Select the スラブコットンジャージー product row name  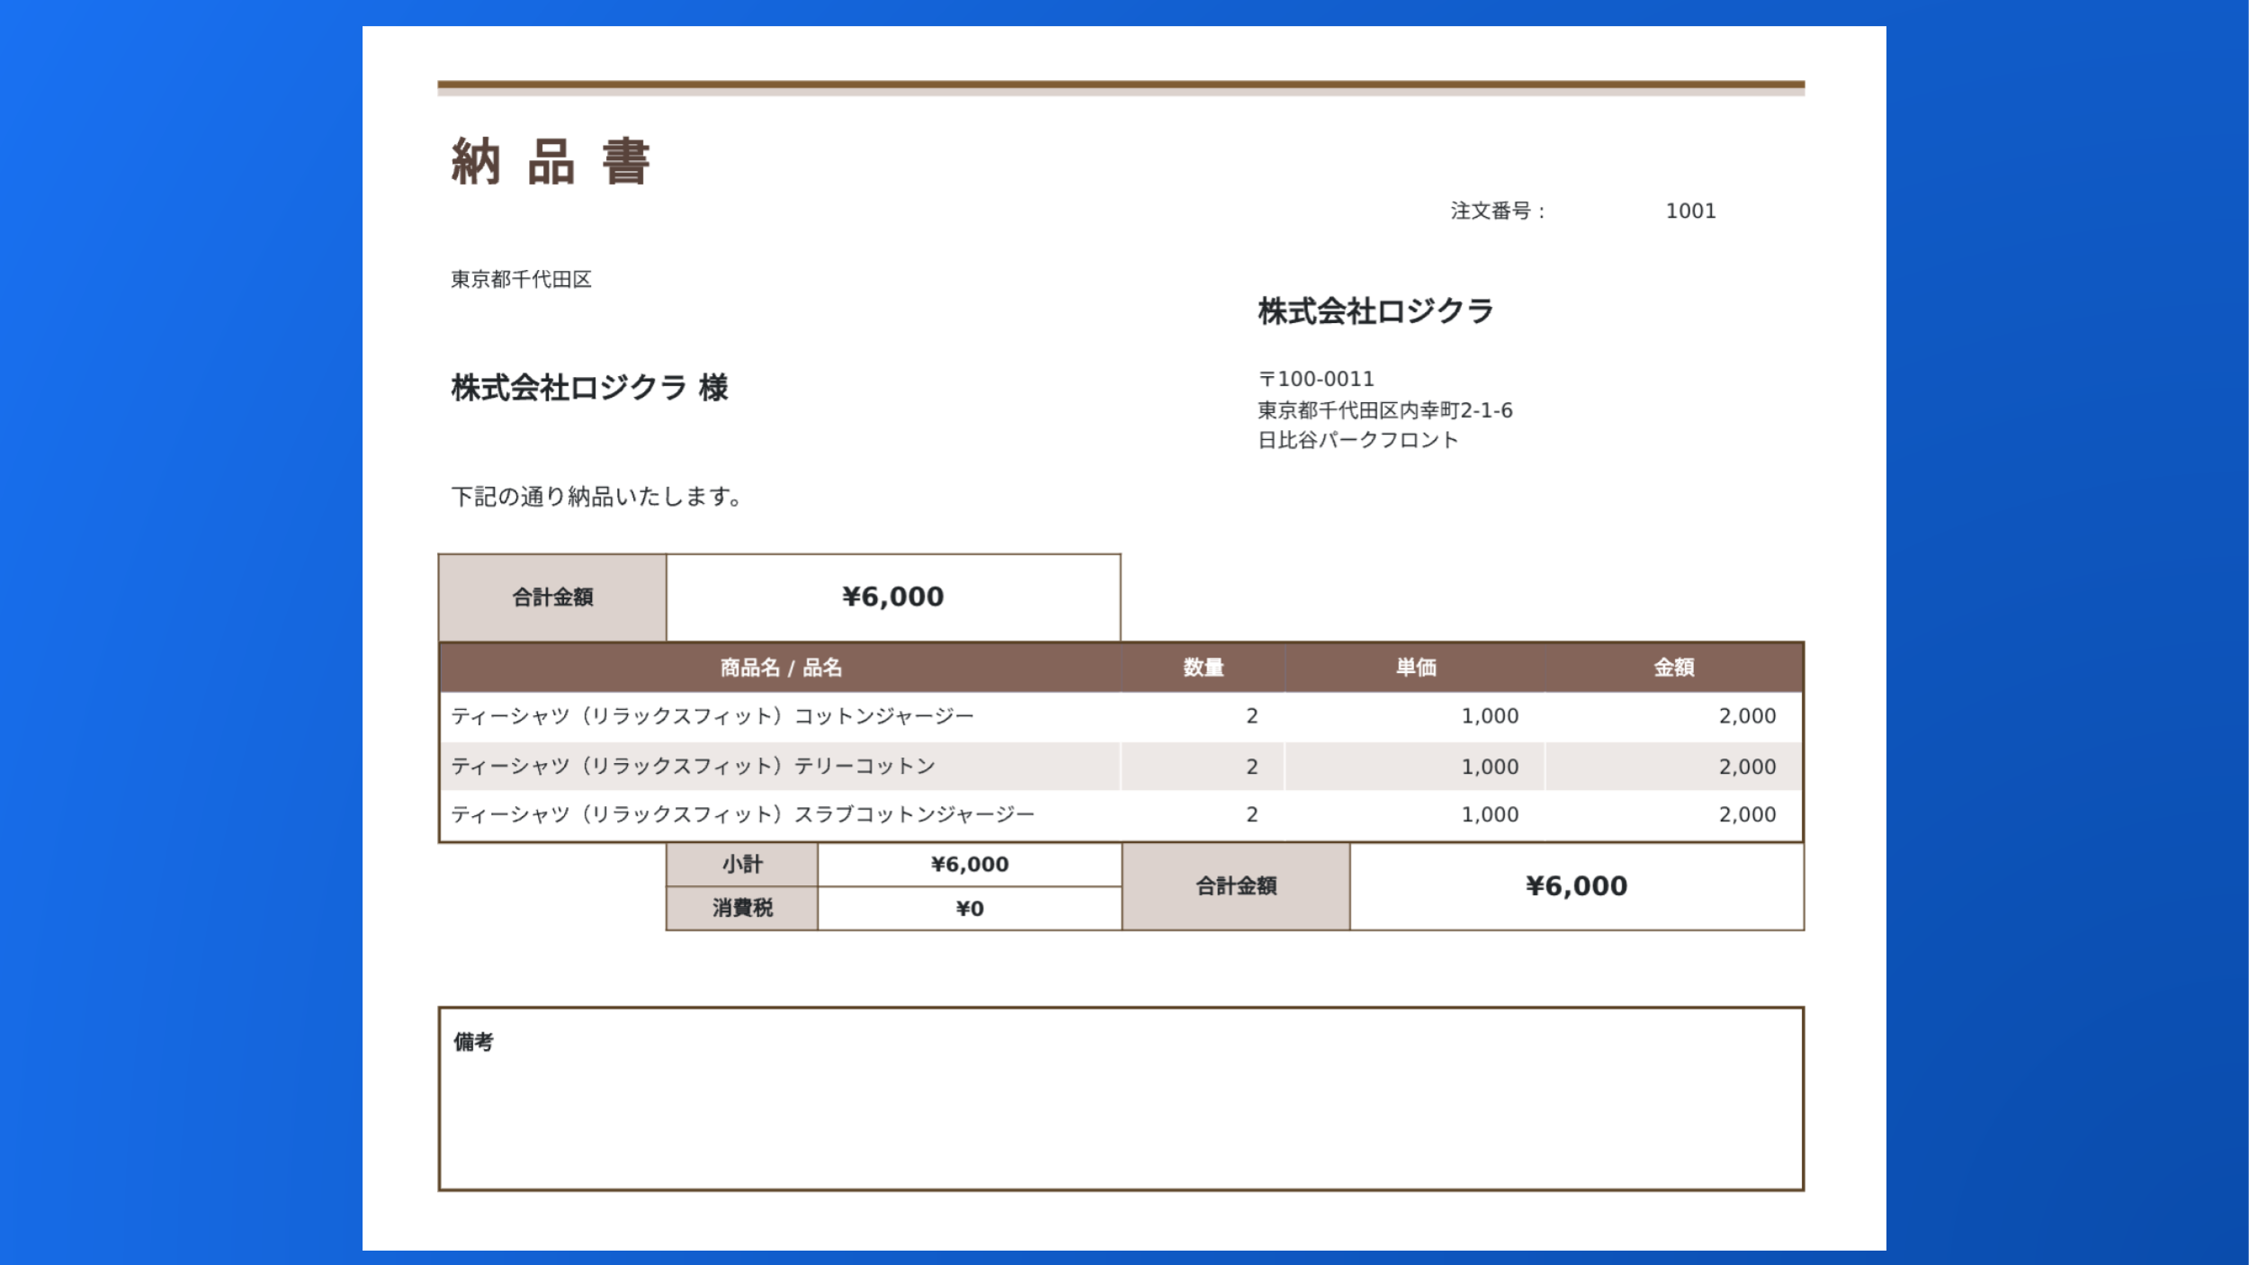742,814
